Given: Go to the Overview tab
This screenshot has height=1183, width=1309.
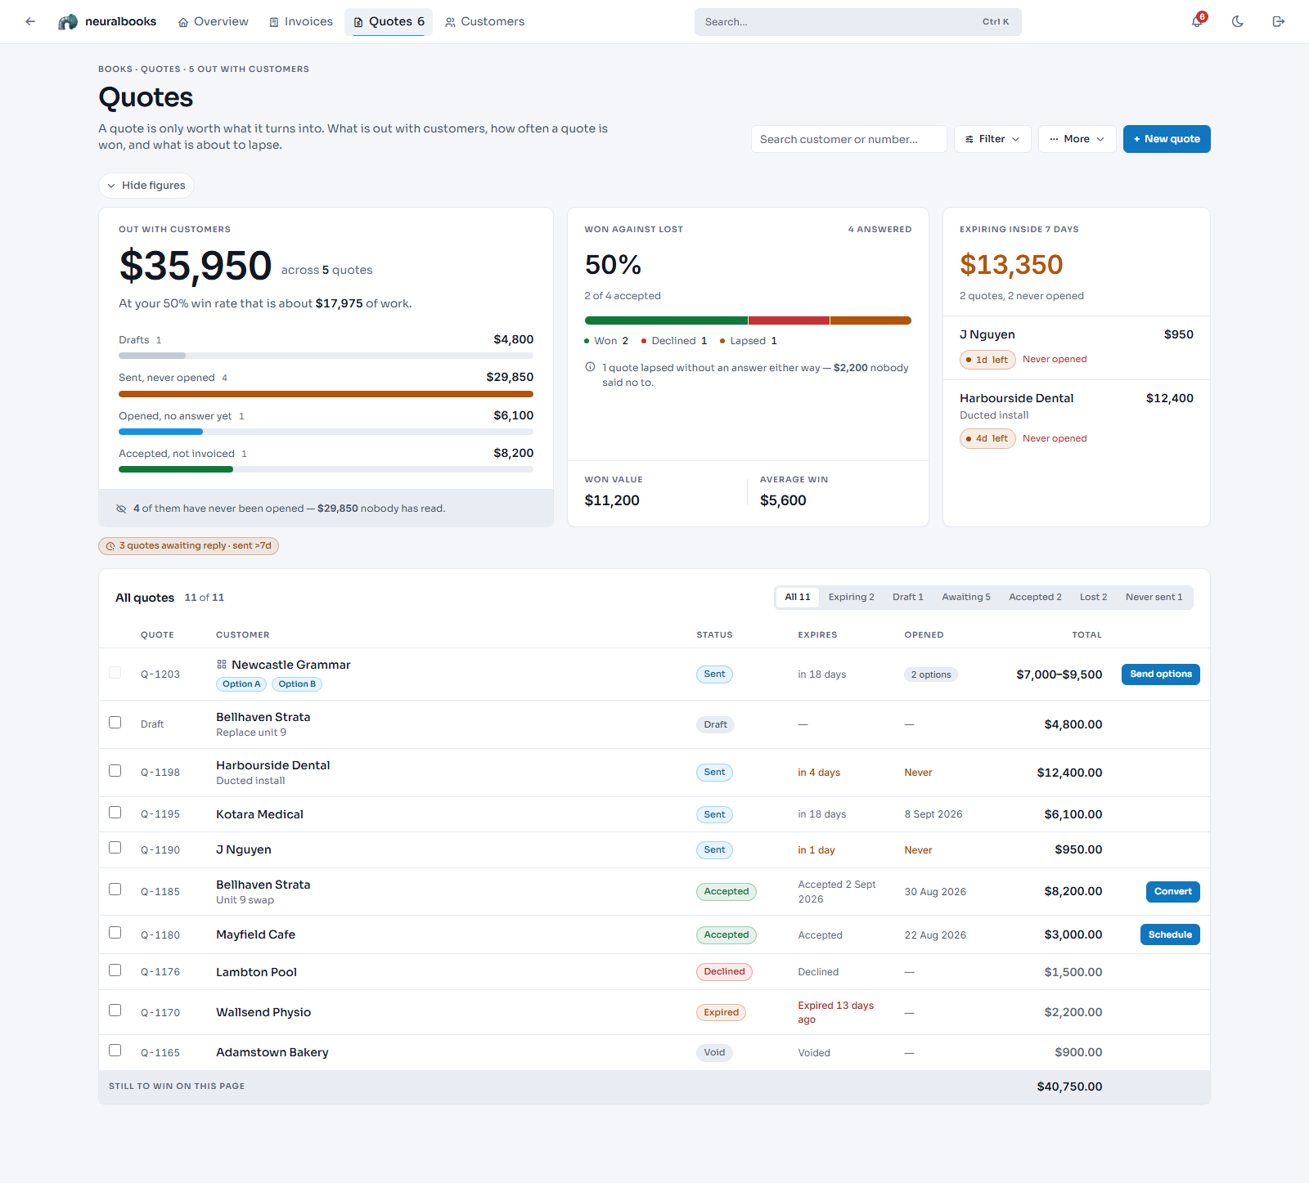Looking at the screenshot, I should click(x=214, y=21).
